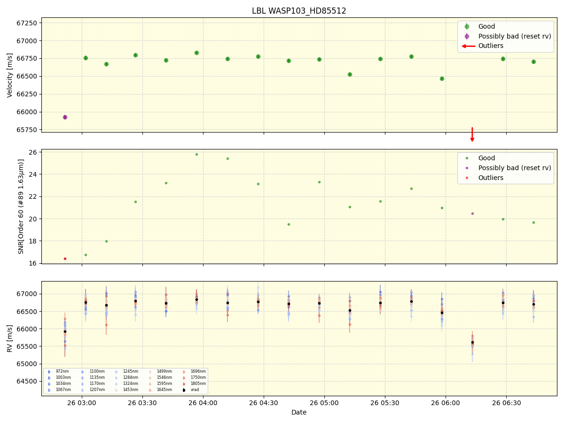Click the '1805nm' legend entry
The height and width of the screenshot is (423, 564).
pyautogui.click(x=198, y=384)
